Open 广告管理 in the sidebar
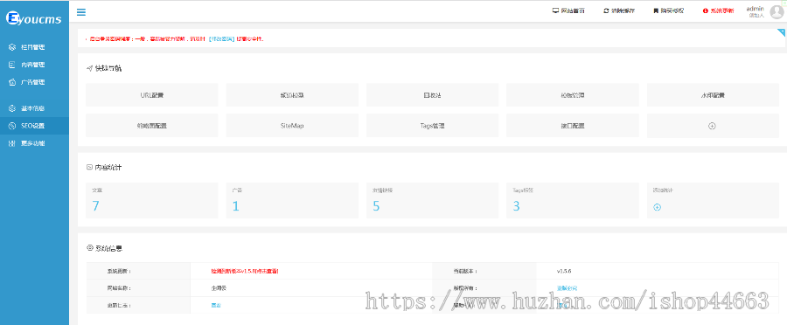 click(x=32, y=82)
